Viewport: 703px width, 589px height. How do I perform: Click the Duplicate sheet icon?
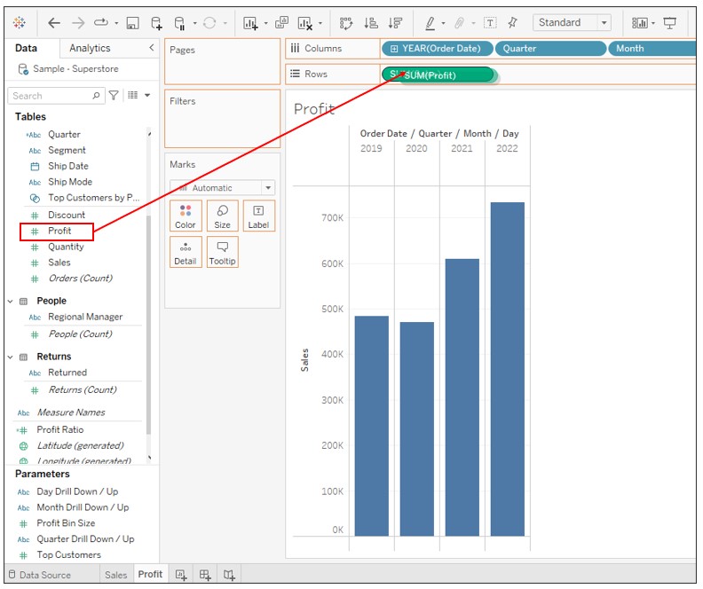point(281,22)
